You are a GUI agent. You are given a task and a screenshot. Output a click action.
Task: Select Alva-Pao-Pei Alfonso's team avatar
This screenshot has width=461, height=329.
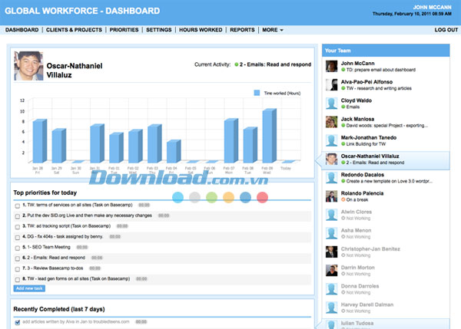[x=331, y=84]
